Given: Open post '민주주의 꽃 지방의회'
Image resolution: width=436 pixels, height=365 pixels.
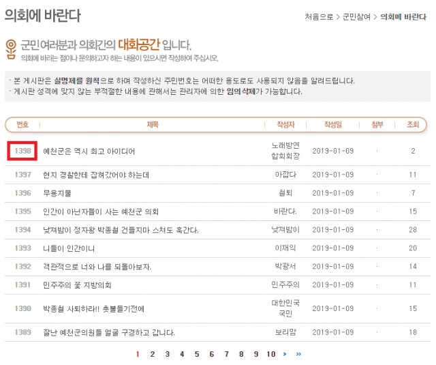Looking at the screenshot, I should tap(77, 285).
